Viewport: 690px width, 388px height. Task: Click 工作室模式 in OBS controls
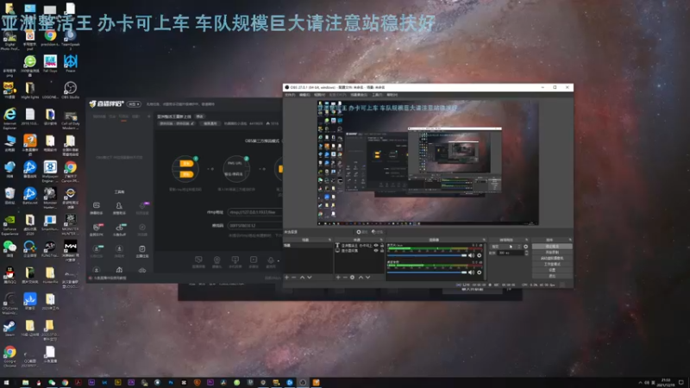tap(552, 264)
